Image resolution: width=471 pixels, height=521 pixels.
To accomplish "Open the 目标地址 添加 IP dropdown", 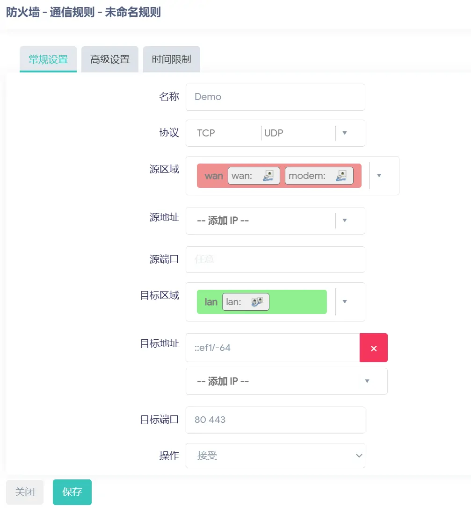I will click(368, 381).
